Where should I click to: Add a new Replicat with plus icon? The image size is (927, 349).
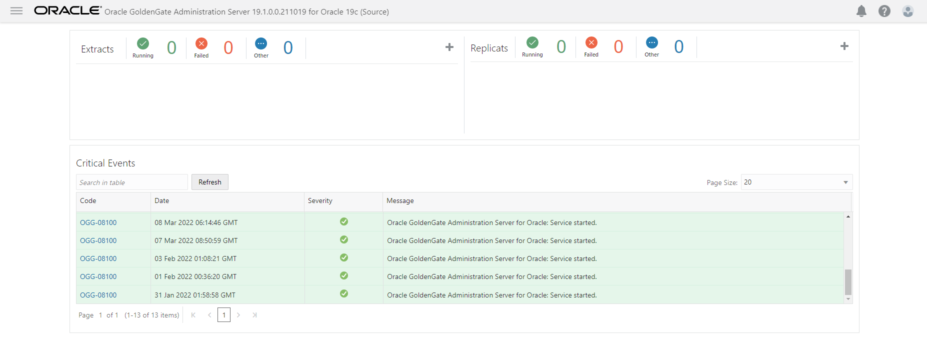(x=844, y=46)
